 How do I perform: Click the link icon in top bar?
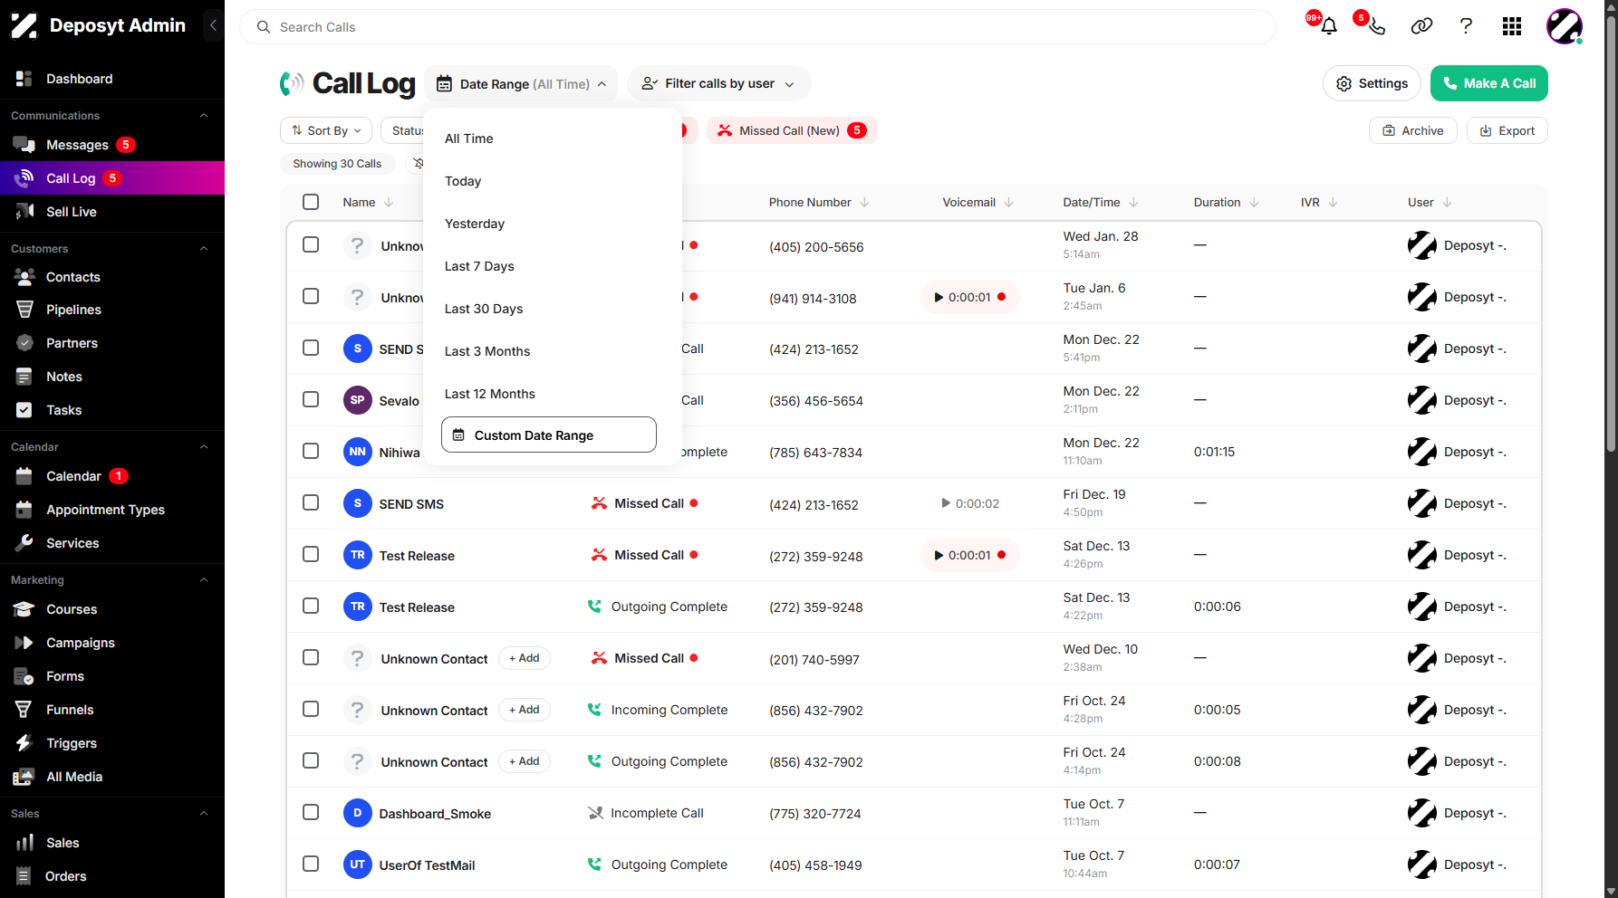coord(1421,26)
